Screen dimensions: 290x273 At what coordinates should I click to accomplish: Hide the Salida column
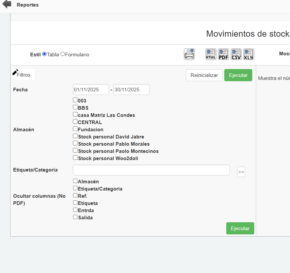point(75,217)
